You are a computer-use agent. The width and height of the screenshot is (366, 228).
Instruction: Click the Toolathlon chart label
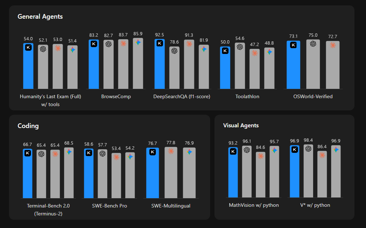pos(247,96)
